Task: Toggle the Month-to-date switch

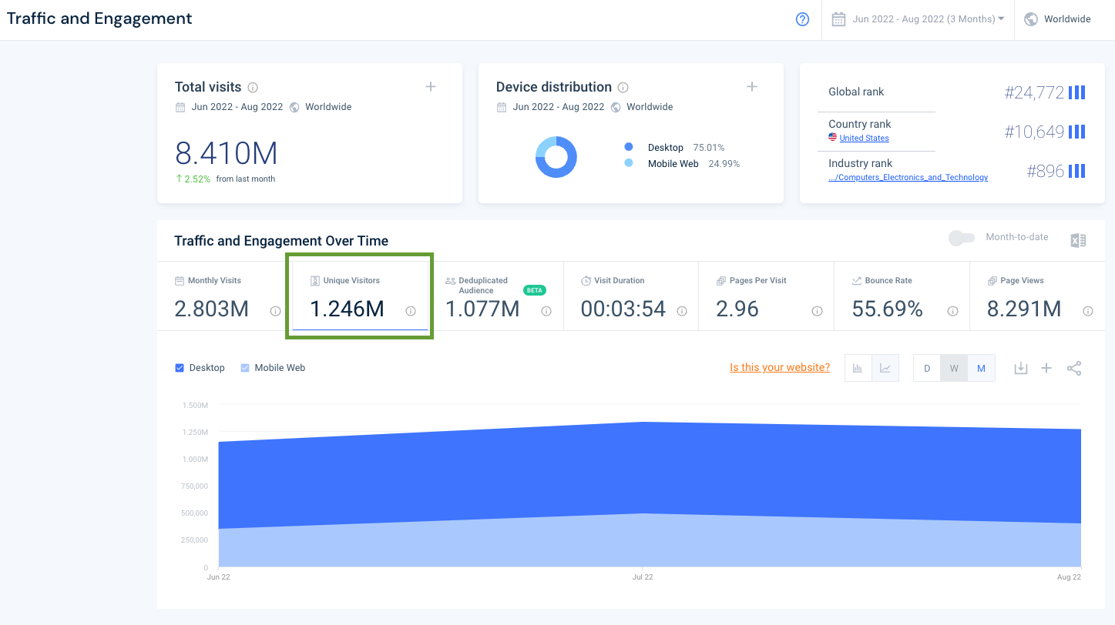Action: (962, 239)
